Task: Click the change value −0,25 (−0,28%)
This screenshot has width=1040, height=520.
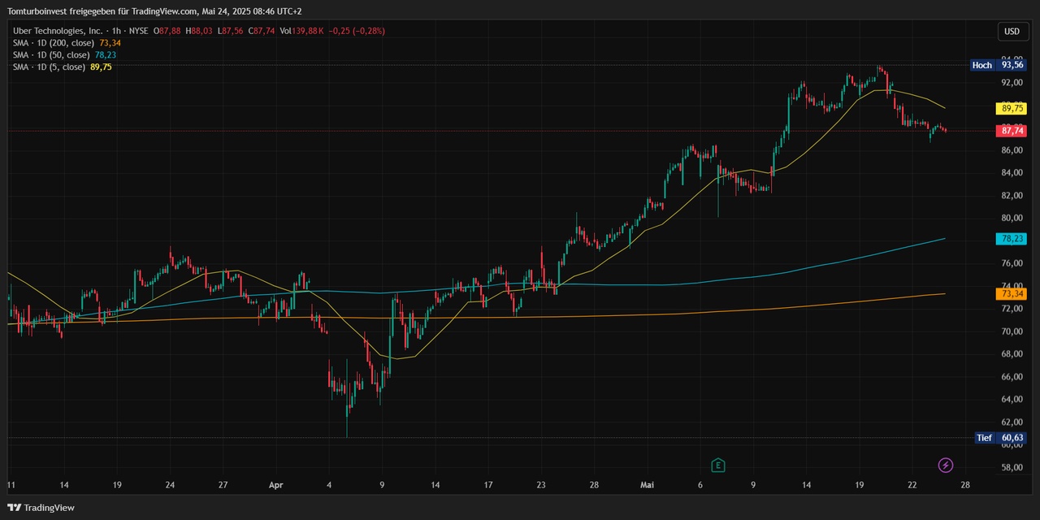Action: (357, 31)
